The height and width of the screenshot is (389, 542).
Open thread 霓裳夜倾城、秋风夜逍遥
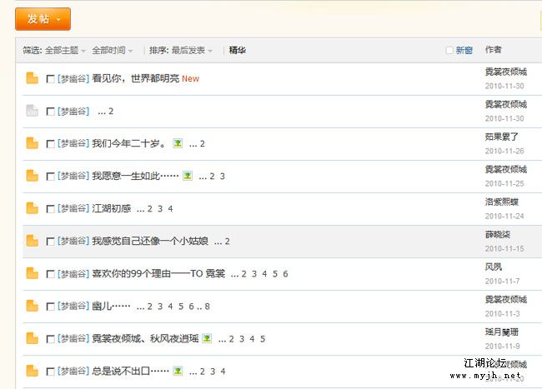pos(145,338)
